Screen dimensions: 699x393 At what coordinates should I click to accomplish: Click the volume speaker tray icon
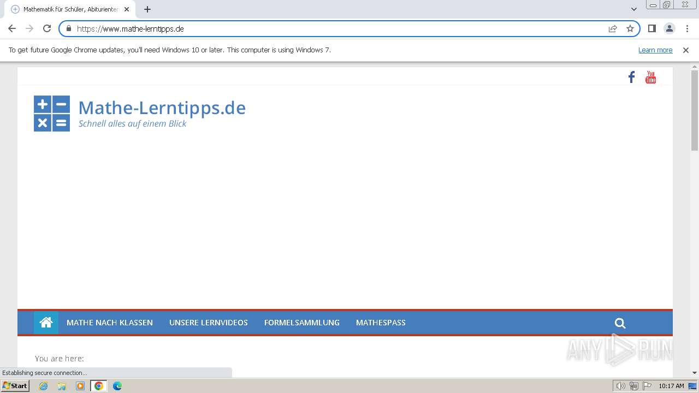(x=620, y=386)
